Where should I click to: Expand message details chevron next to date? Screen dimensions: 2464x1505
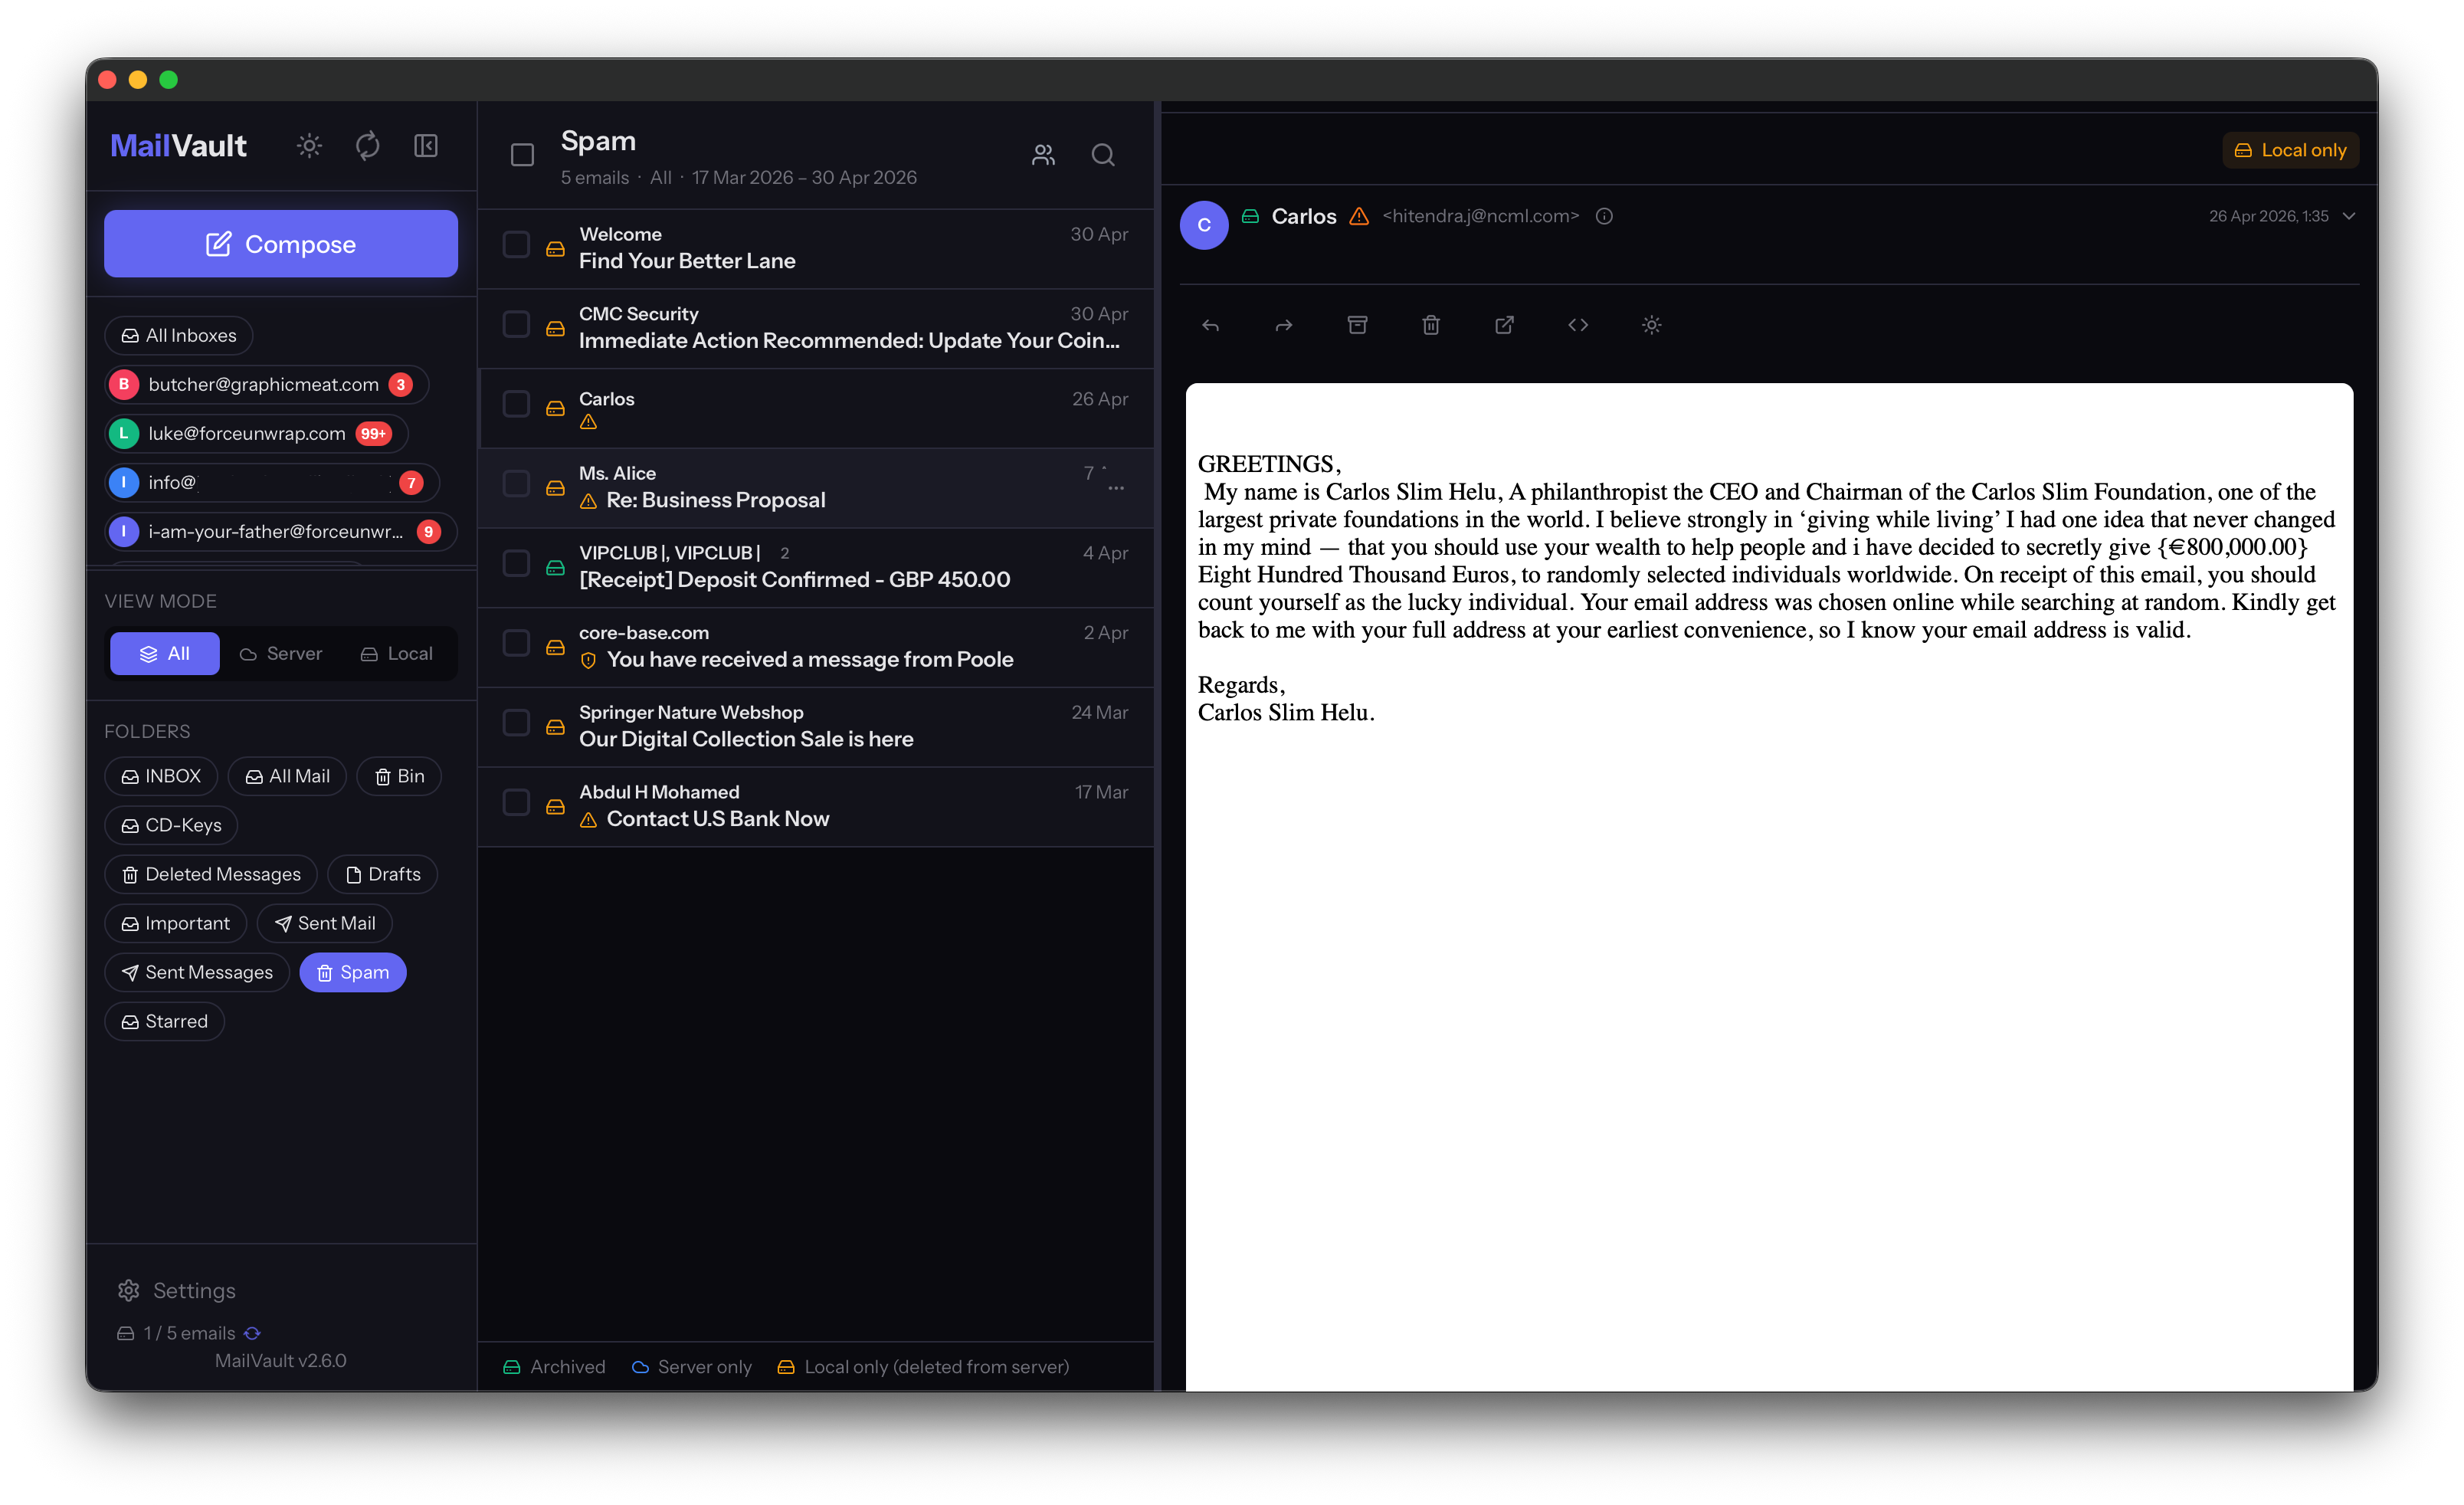(x=2349, y=216)
